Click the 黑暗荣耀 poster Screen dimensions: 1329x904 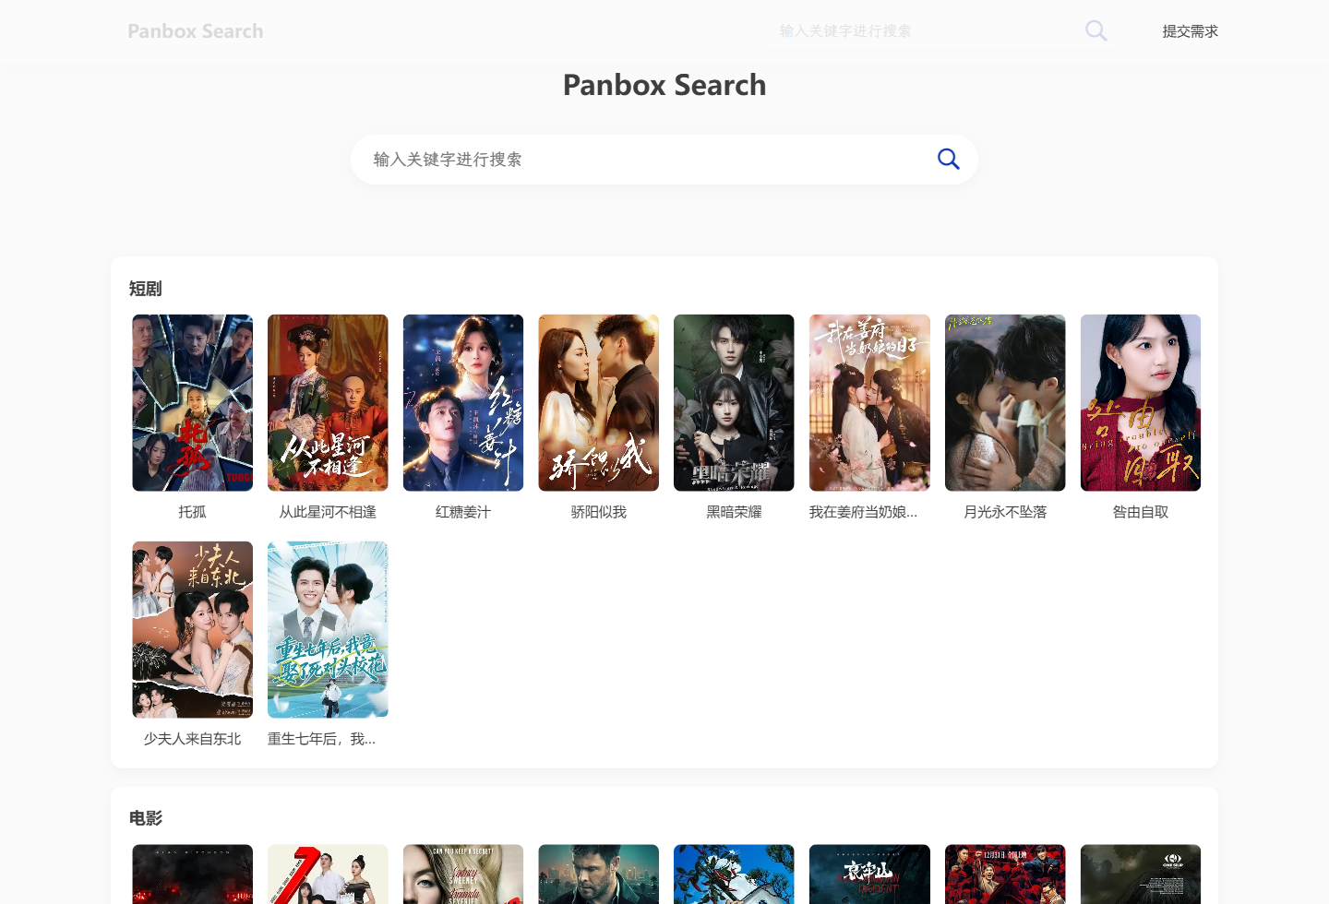[734, 402]
